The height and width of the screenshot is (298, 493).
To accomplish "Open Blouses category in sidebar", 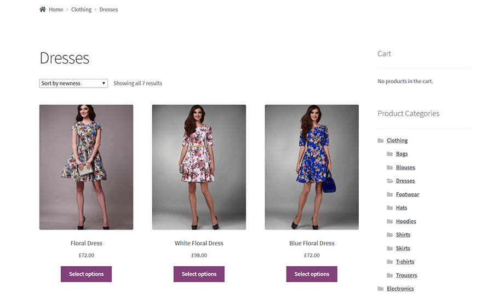I will pyautogui.click(x=405, y=168).
